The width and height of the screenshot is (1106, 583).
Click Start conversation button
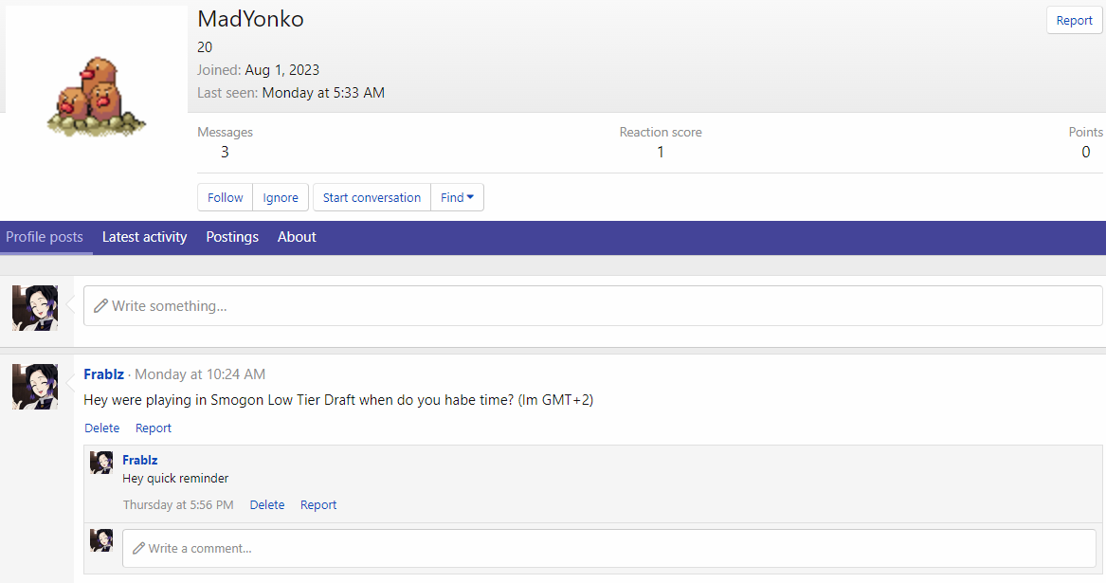click(372, 197)
